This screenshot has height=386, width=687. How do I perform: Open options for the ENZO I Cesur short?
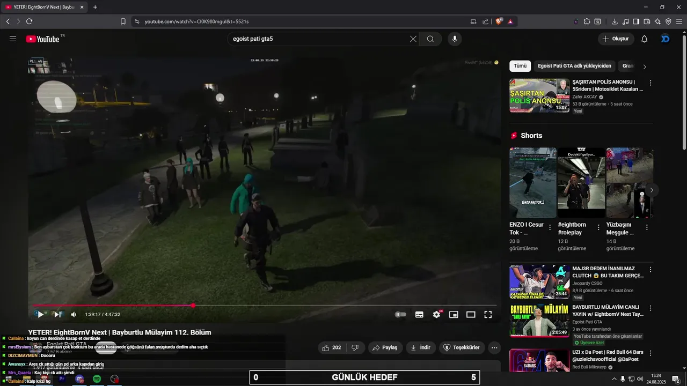point(550,227)
